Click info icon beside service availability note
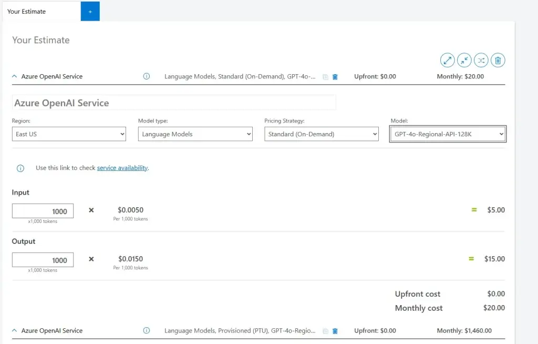538x344 pixels. point(20,168)
